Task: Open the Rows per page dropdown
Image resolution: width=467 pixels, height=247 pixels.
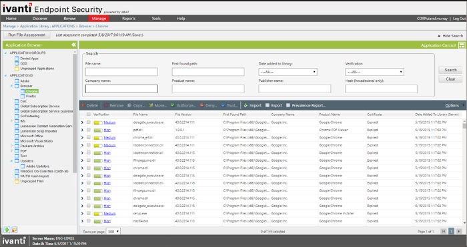Action: [x=113, y=231]
